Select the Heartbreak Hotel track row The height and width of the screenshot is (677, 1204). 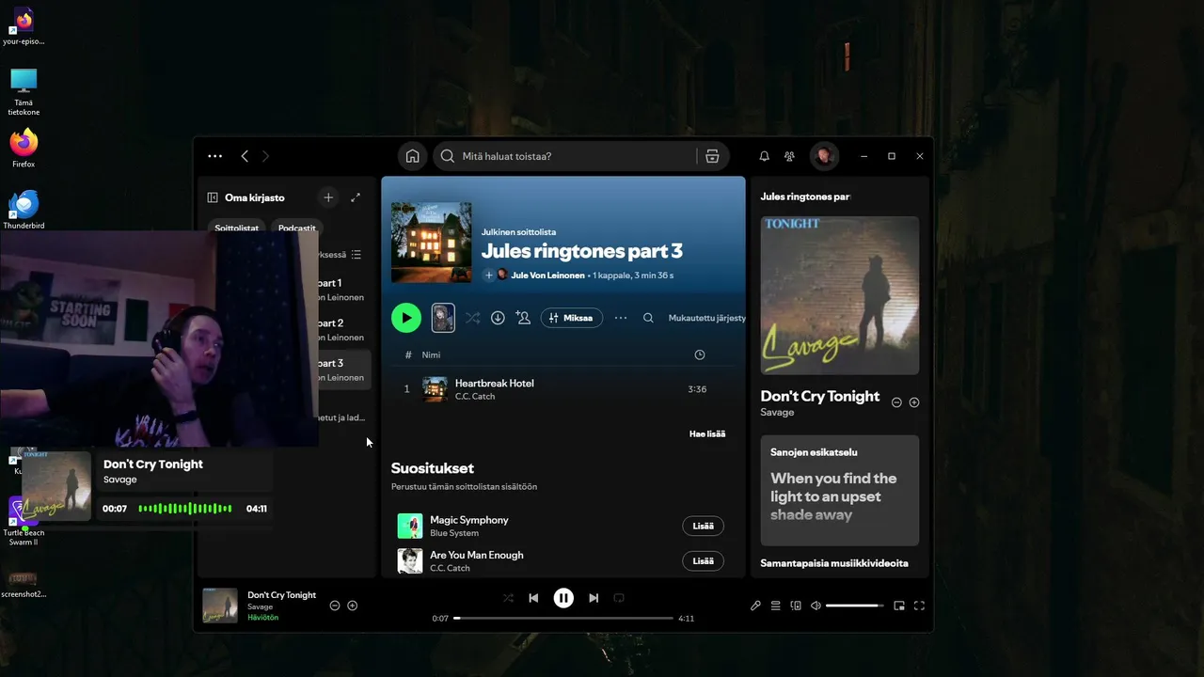[x=562, y=389]
